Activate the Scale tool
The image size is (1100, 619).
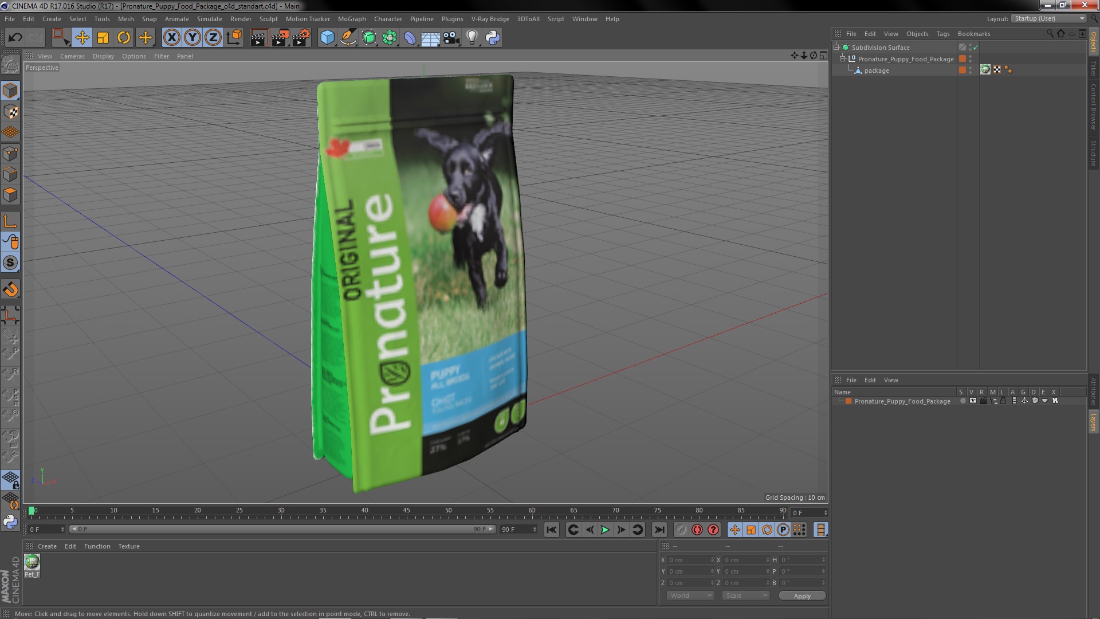103,38
